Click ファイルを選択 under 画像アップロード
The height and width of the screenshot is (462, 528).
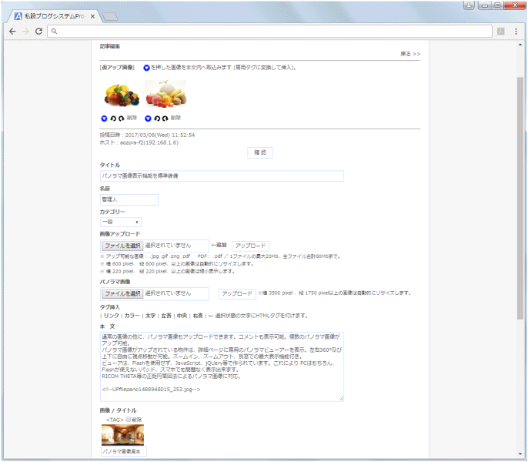(122, 245)
